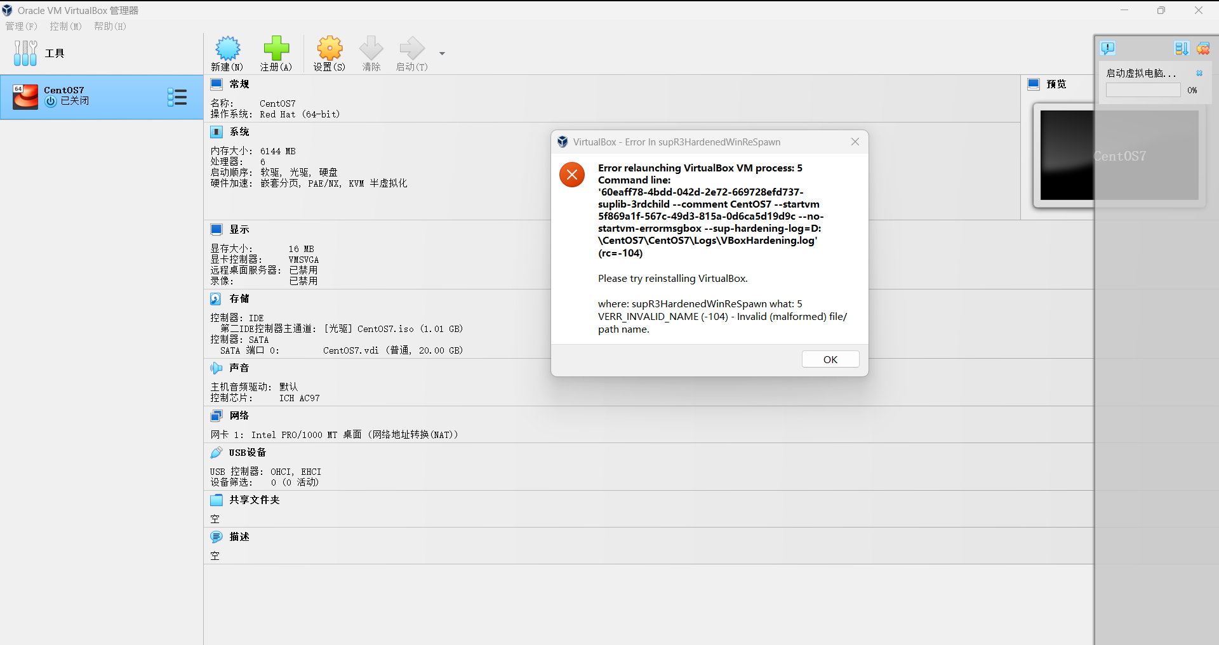Click the 新建(N) new machine icon
Viewport: 1219px width, 645px height.
227,48
